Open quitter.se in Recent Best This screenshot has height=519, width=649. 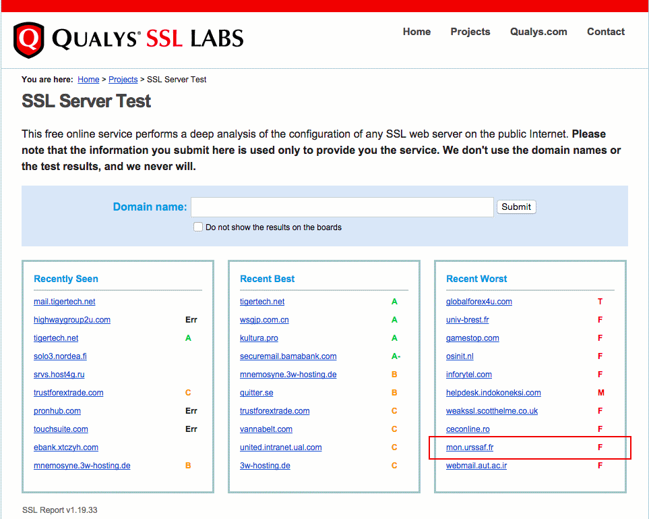point(257,393)
